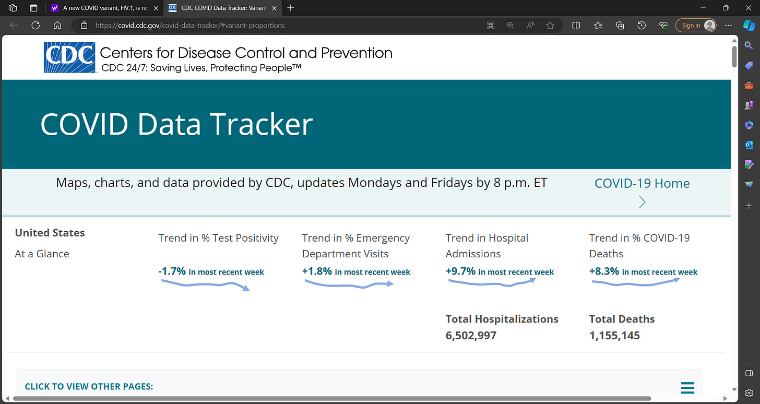Open the COVID-19 Home link
The image size is (760, 404).
tap(642, 183)
